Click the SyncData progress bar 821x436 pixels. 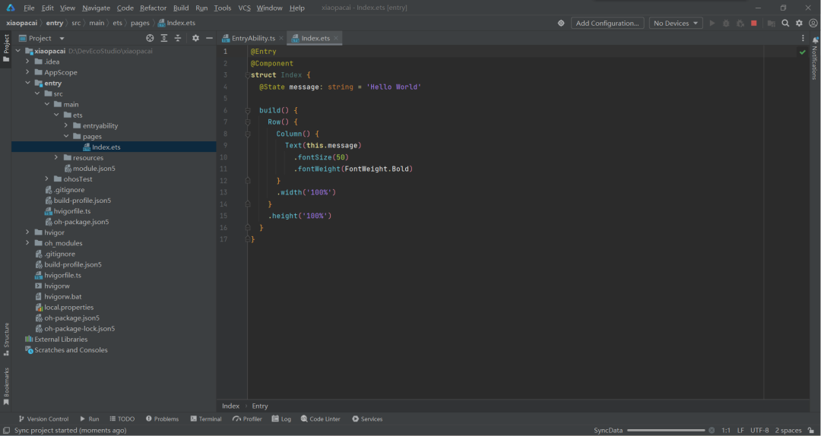coord(666,430)
